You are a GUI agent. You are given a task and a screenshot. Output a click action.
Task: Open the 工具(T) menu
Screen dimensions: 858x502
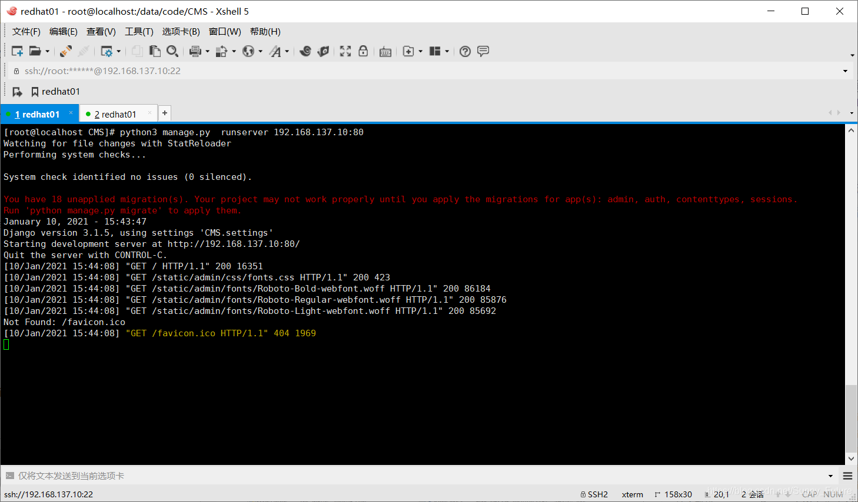[139, 32]
